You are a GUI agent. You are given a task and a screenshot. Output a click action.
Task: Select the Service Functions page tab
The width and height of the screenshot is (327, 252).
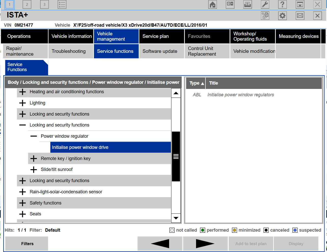tap(26, 67)
